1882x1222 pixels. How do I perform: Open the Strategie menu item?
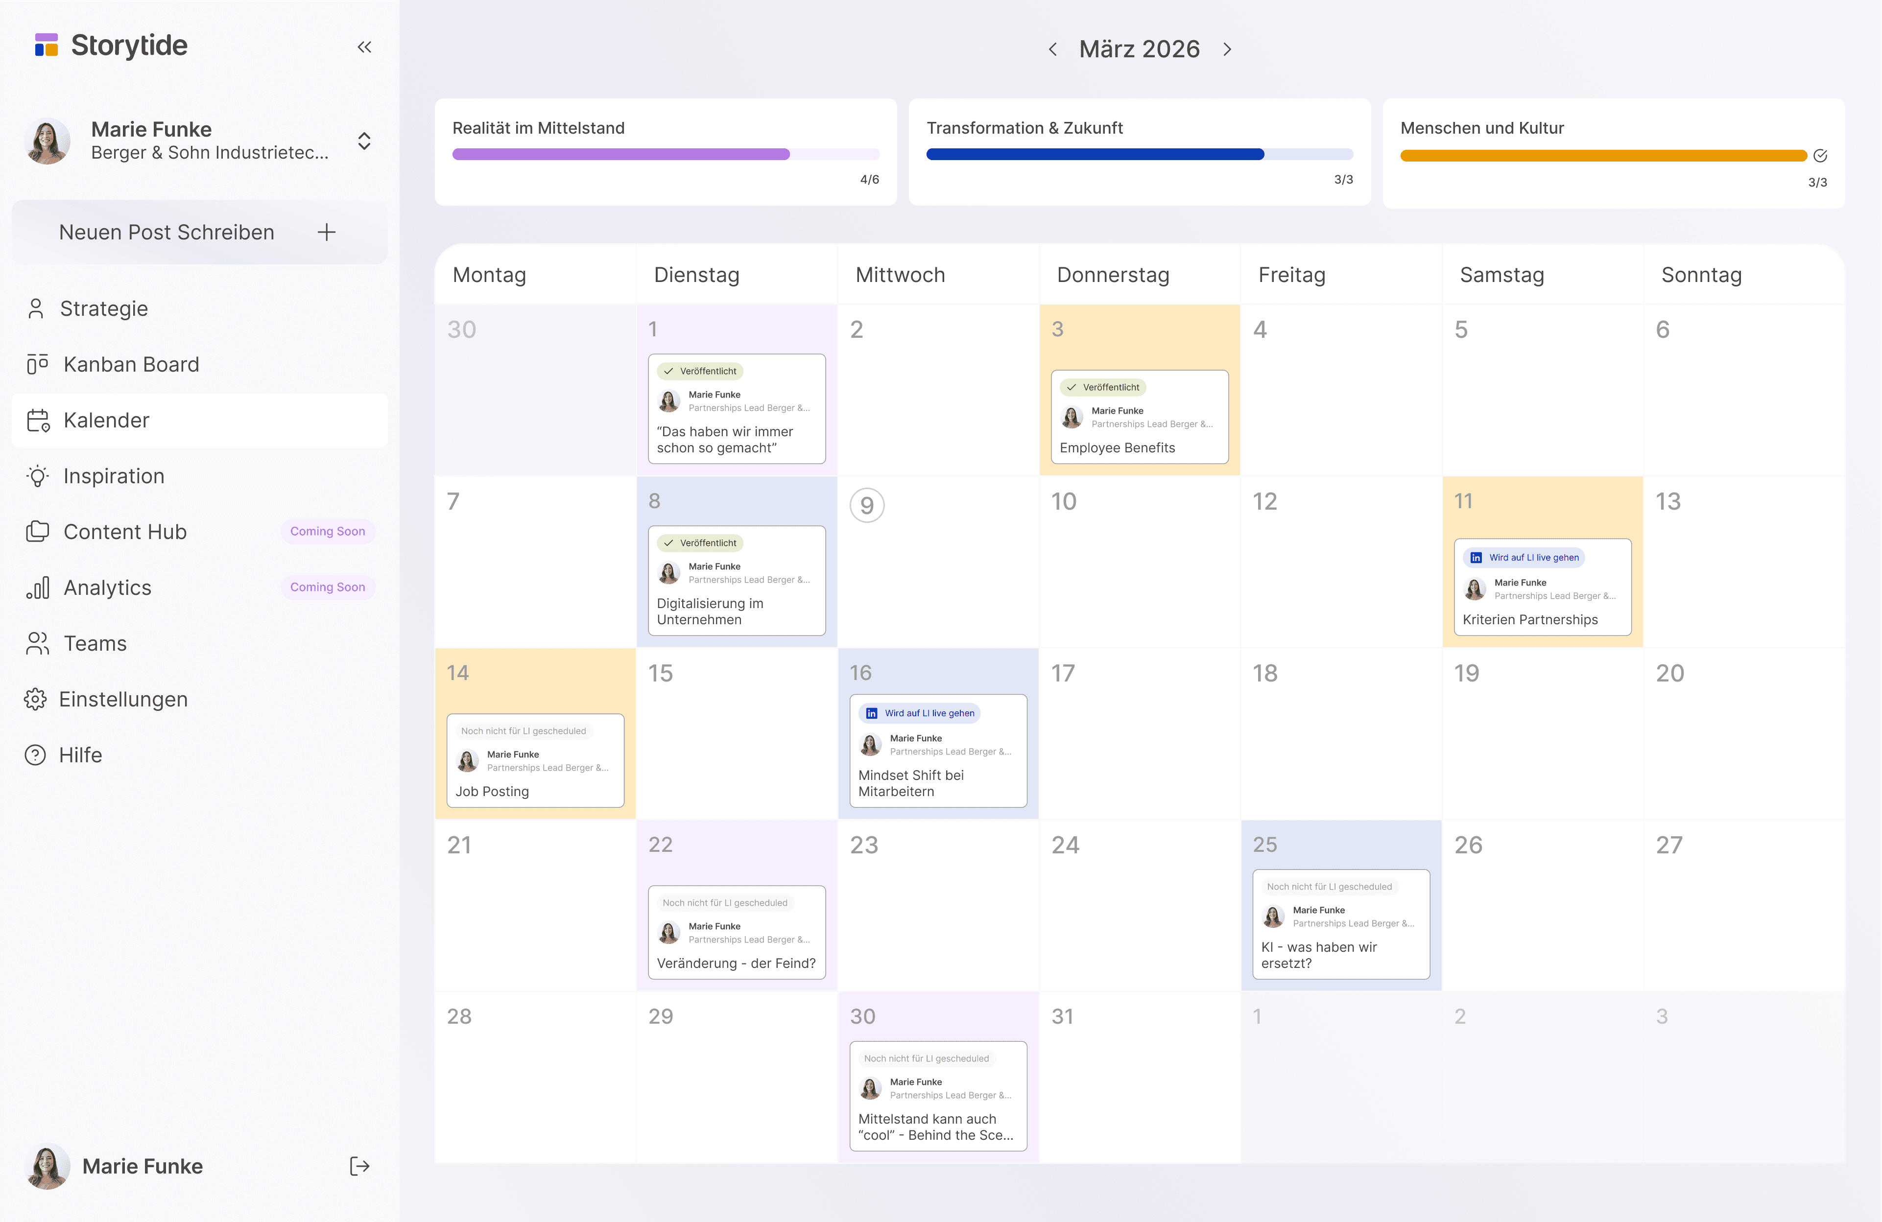[x=104, y=308]
